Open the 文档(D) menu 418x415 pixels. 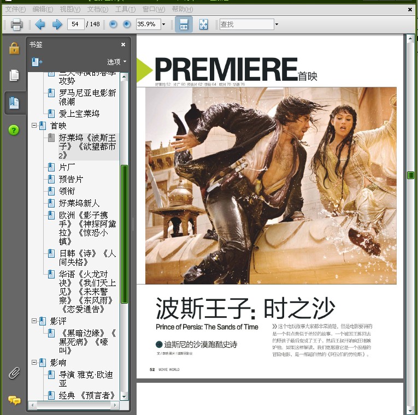click(x=98, y=9)
